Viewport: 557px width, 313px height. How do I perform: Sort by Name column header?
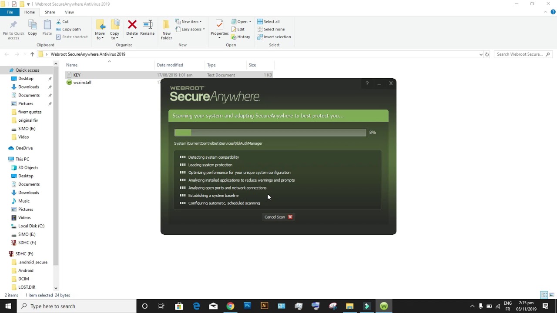click(x=72, y=65)
